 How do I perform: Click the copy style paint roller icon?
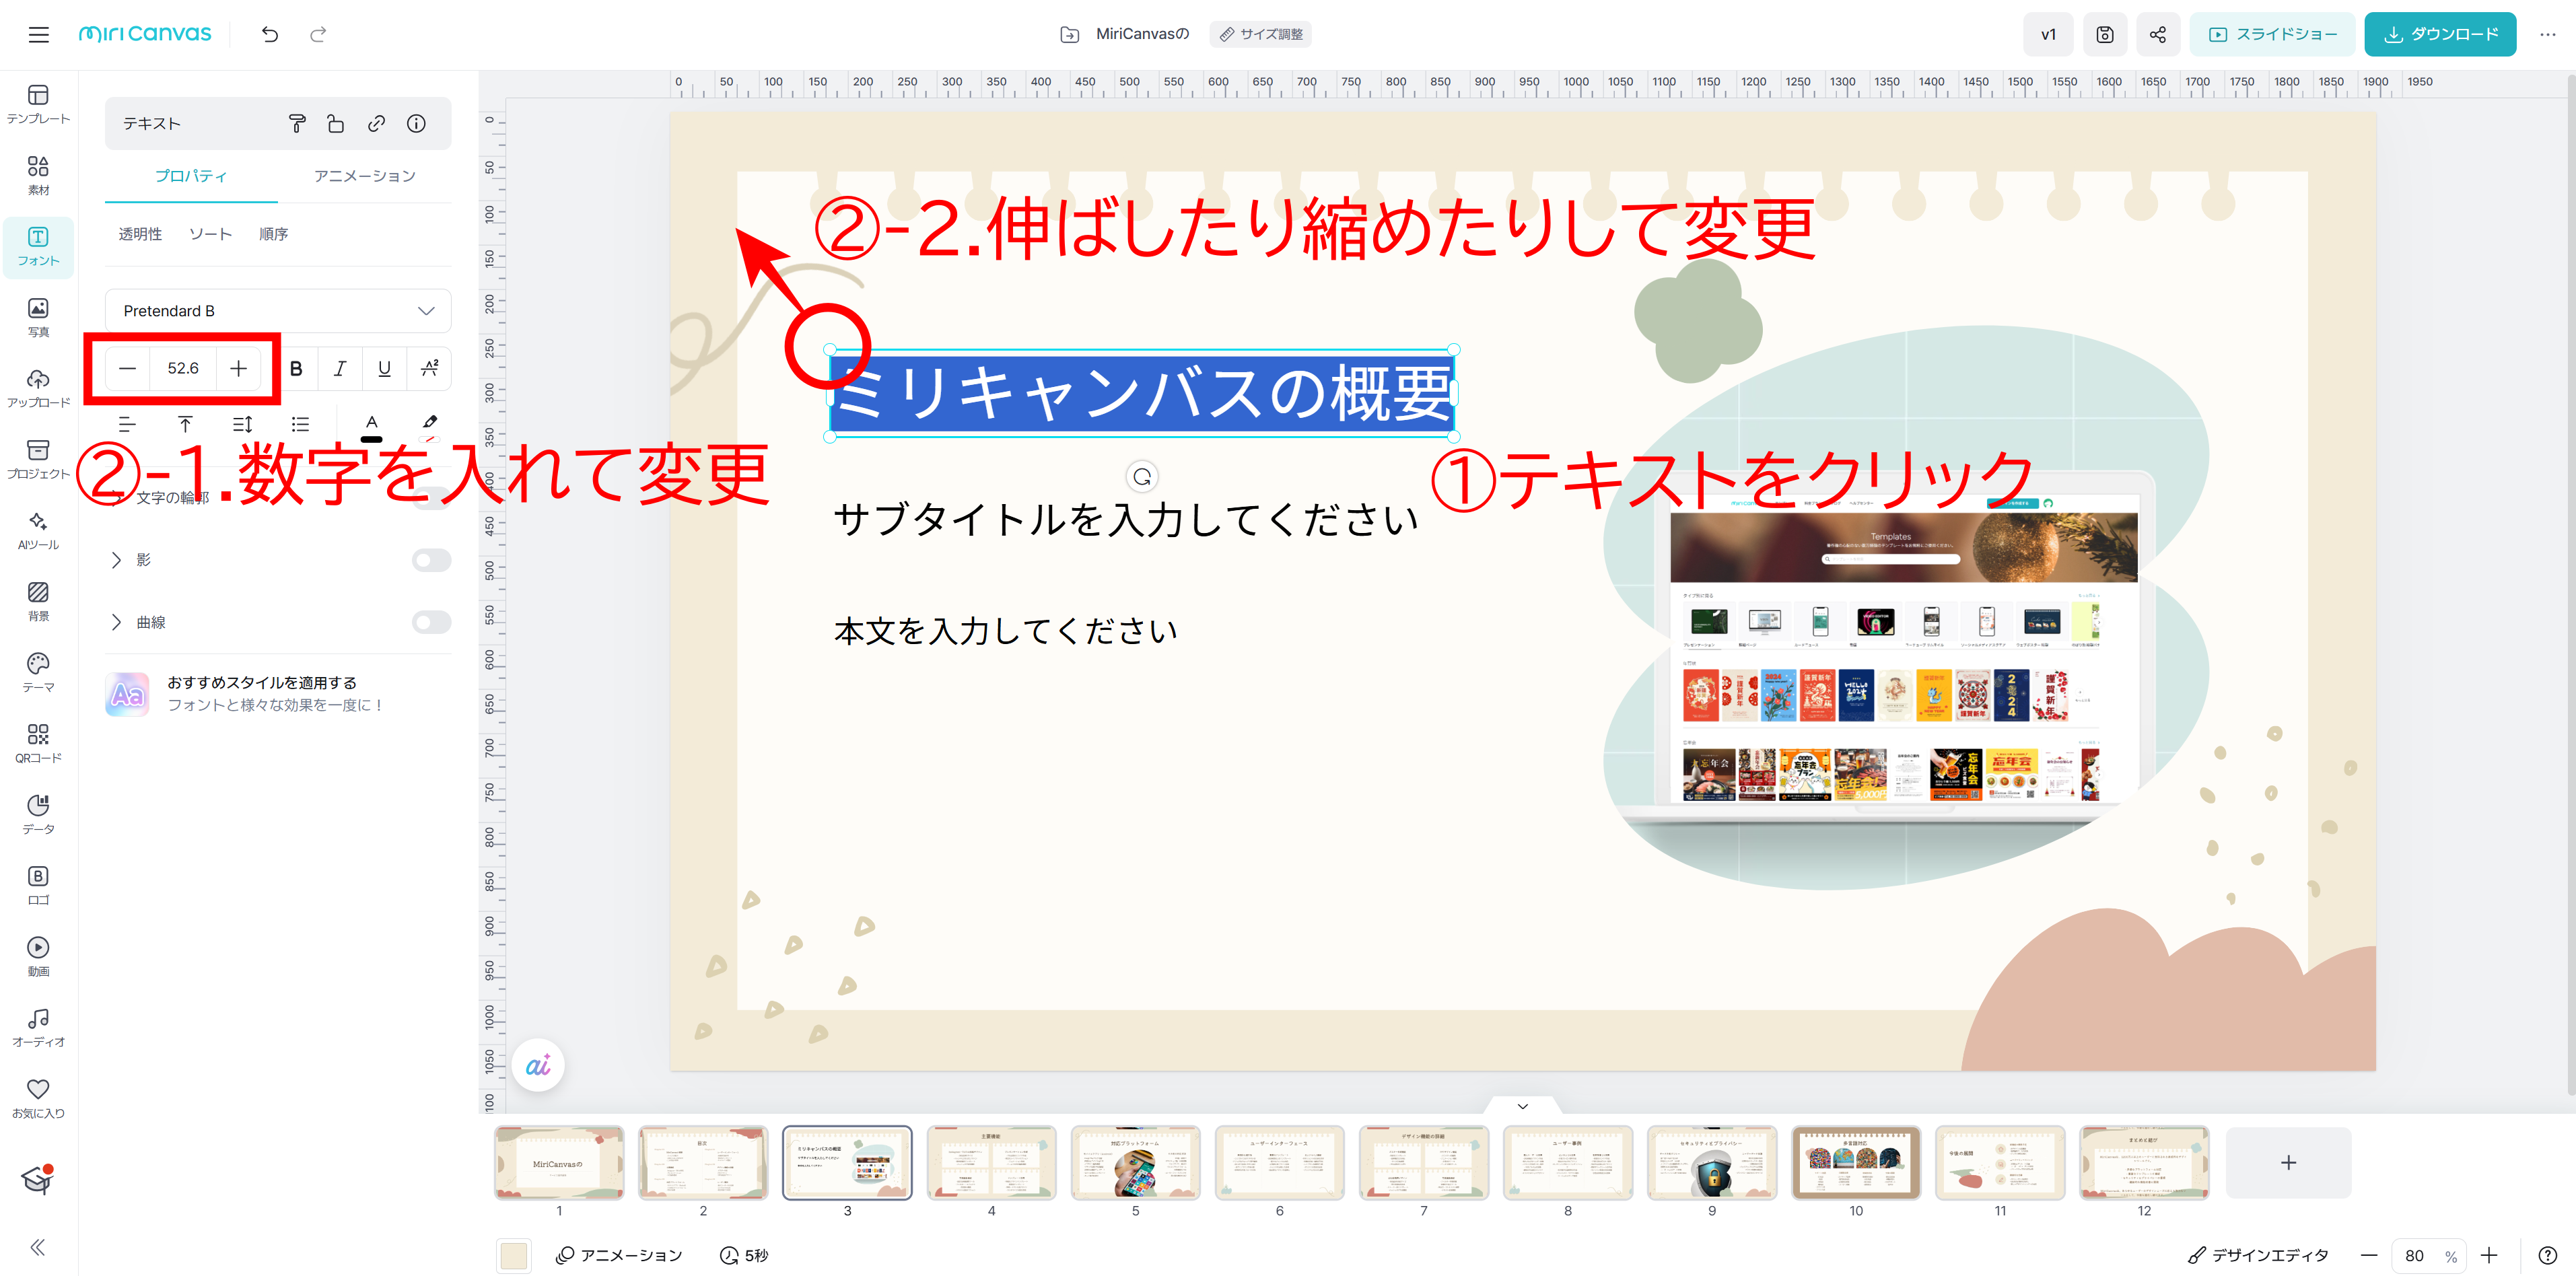pyautogui.click(x=297, y=124)
